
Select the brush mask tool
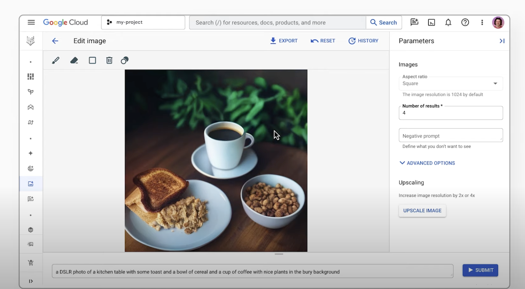[56, 60]
